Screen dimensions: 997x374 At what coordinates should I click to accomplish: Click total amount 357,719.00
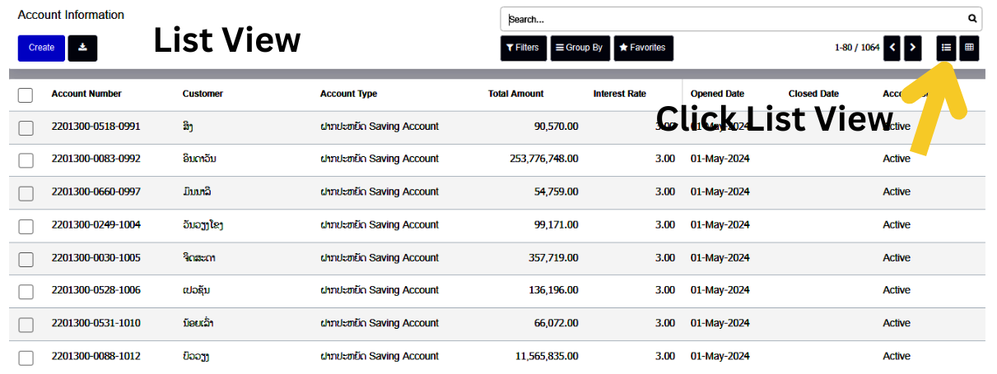(554, 257)
